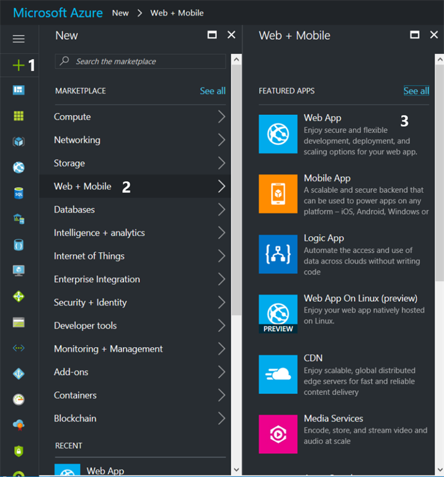This screenshot has width=444, height=477.
Task: Open SQL data warehouse icon in sidebar
Action: [x=19, y=219]
